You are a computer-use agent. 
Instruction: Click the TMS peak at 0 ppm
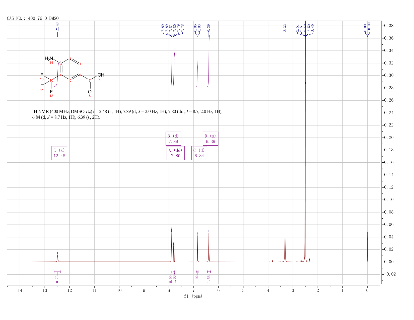click(367, 248)
